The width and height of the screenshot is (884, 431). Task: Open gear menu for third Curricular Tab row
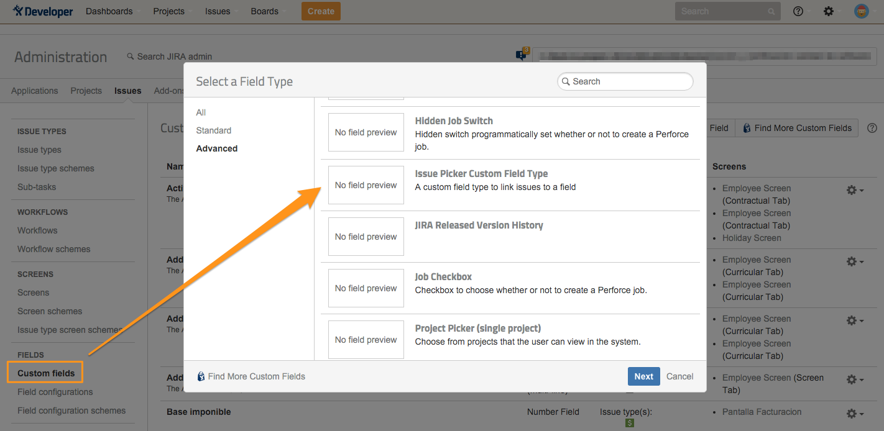(855, 320)
